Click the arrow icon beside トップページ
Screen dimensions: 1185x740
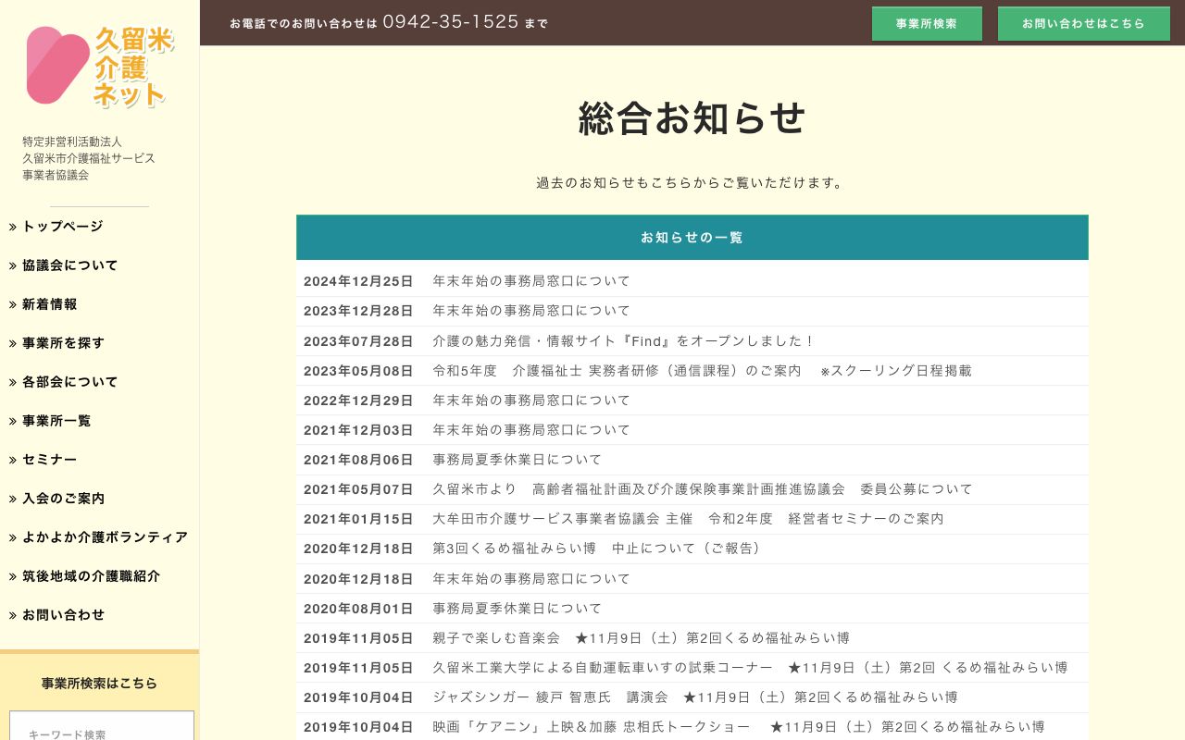(13, 227)
